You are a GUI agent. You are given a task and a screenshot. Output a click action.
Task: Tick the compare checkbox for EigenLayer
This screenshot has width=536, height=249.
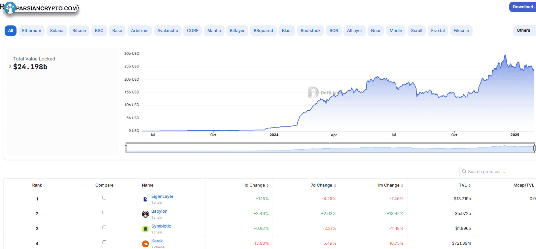pyautogui.click(x=104, y=197)
